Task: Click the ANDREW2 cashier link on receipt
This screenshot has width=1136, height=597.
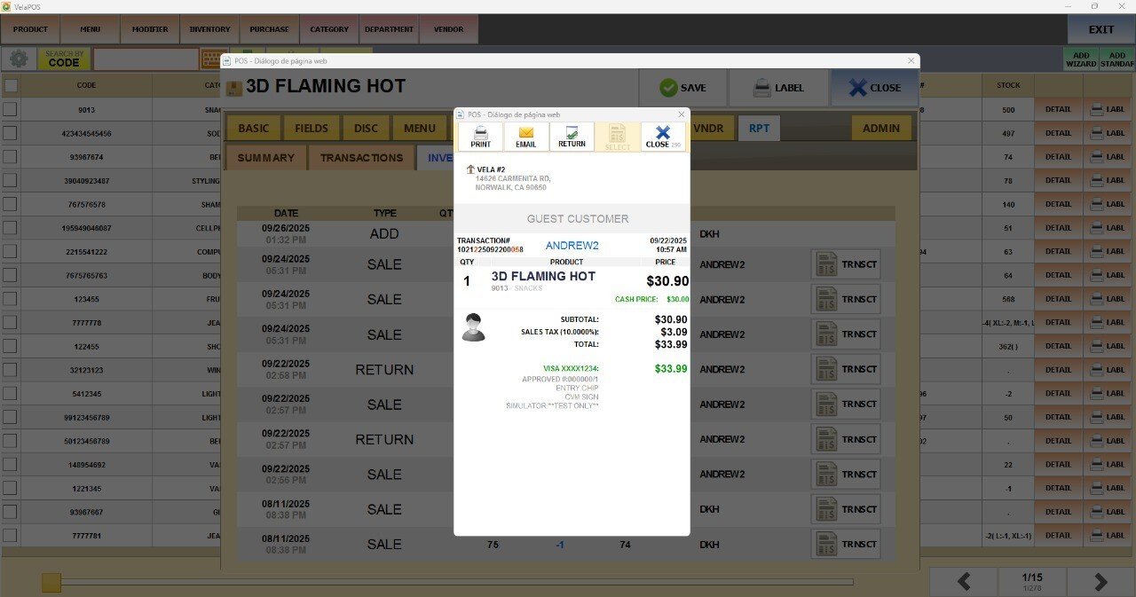Action: [572, 246]
